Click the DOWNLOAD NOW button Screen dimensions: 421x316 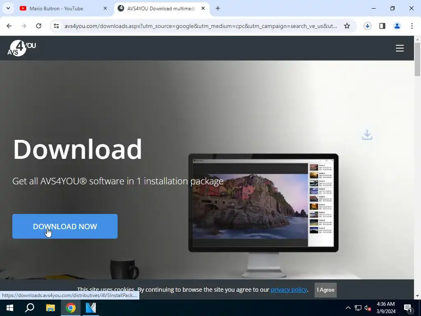[65, 226]
